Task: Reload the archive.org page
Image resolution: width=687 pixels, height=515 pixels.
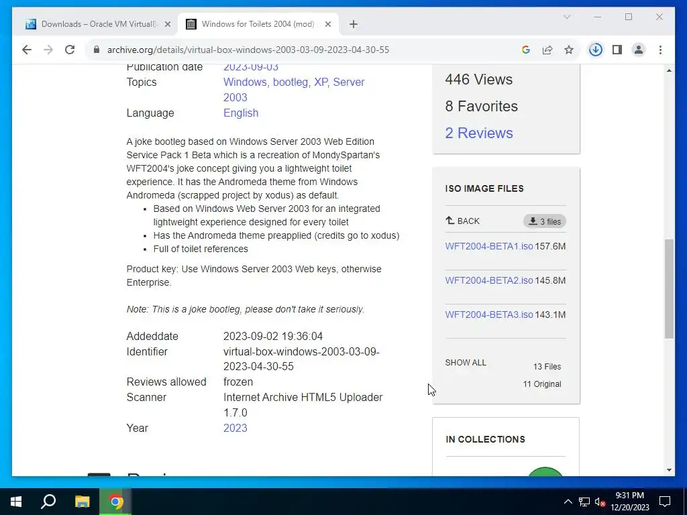Action: tap(70, 50)
